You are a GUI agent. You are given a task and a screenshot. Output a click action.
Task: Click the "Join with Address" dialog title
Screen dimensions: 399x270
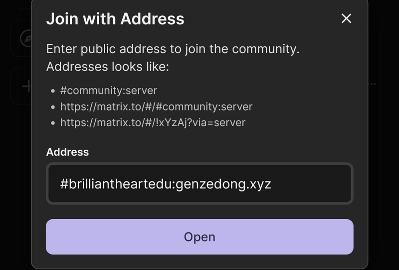coord(115,19)
